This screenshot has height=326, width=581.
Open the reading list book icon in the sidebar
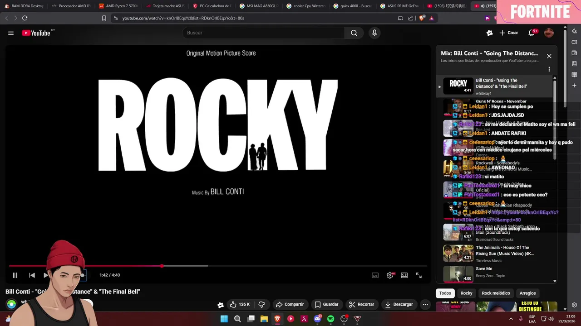(x=574, y=75)
